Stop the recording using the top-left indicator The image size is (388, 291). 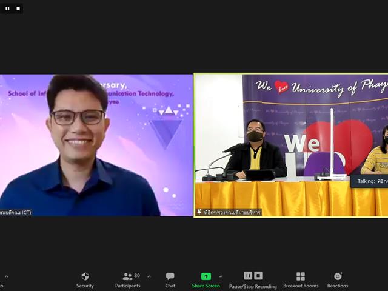pos(18,8)
